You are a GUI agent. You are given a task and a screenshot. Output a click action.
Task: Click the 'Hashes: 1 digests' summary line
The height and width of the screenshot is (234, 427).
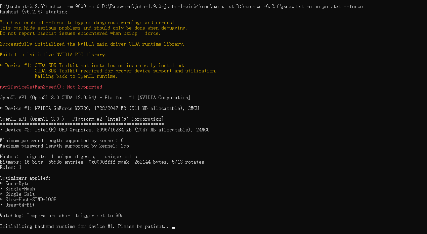coord(69,157)
